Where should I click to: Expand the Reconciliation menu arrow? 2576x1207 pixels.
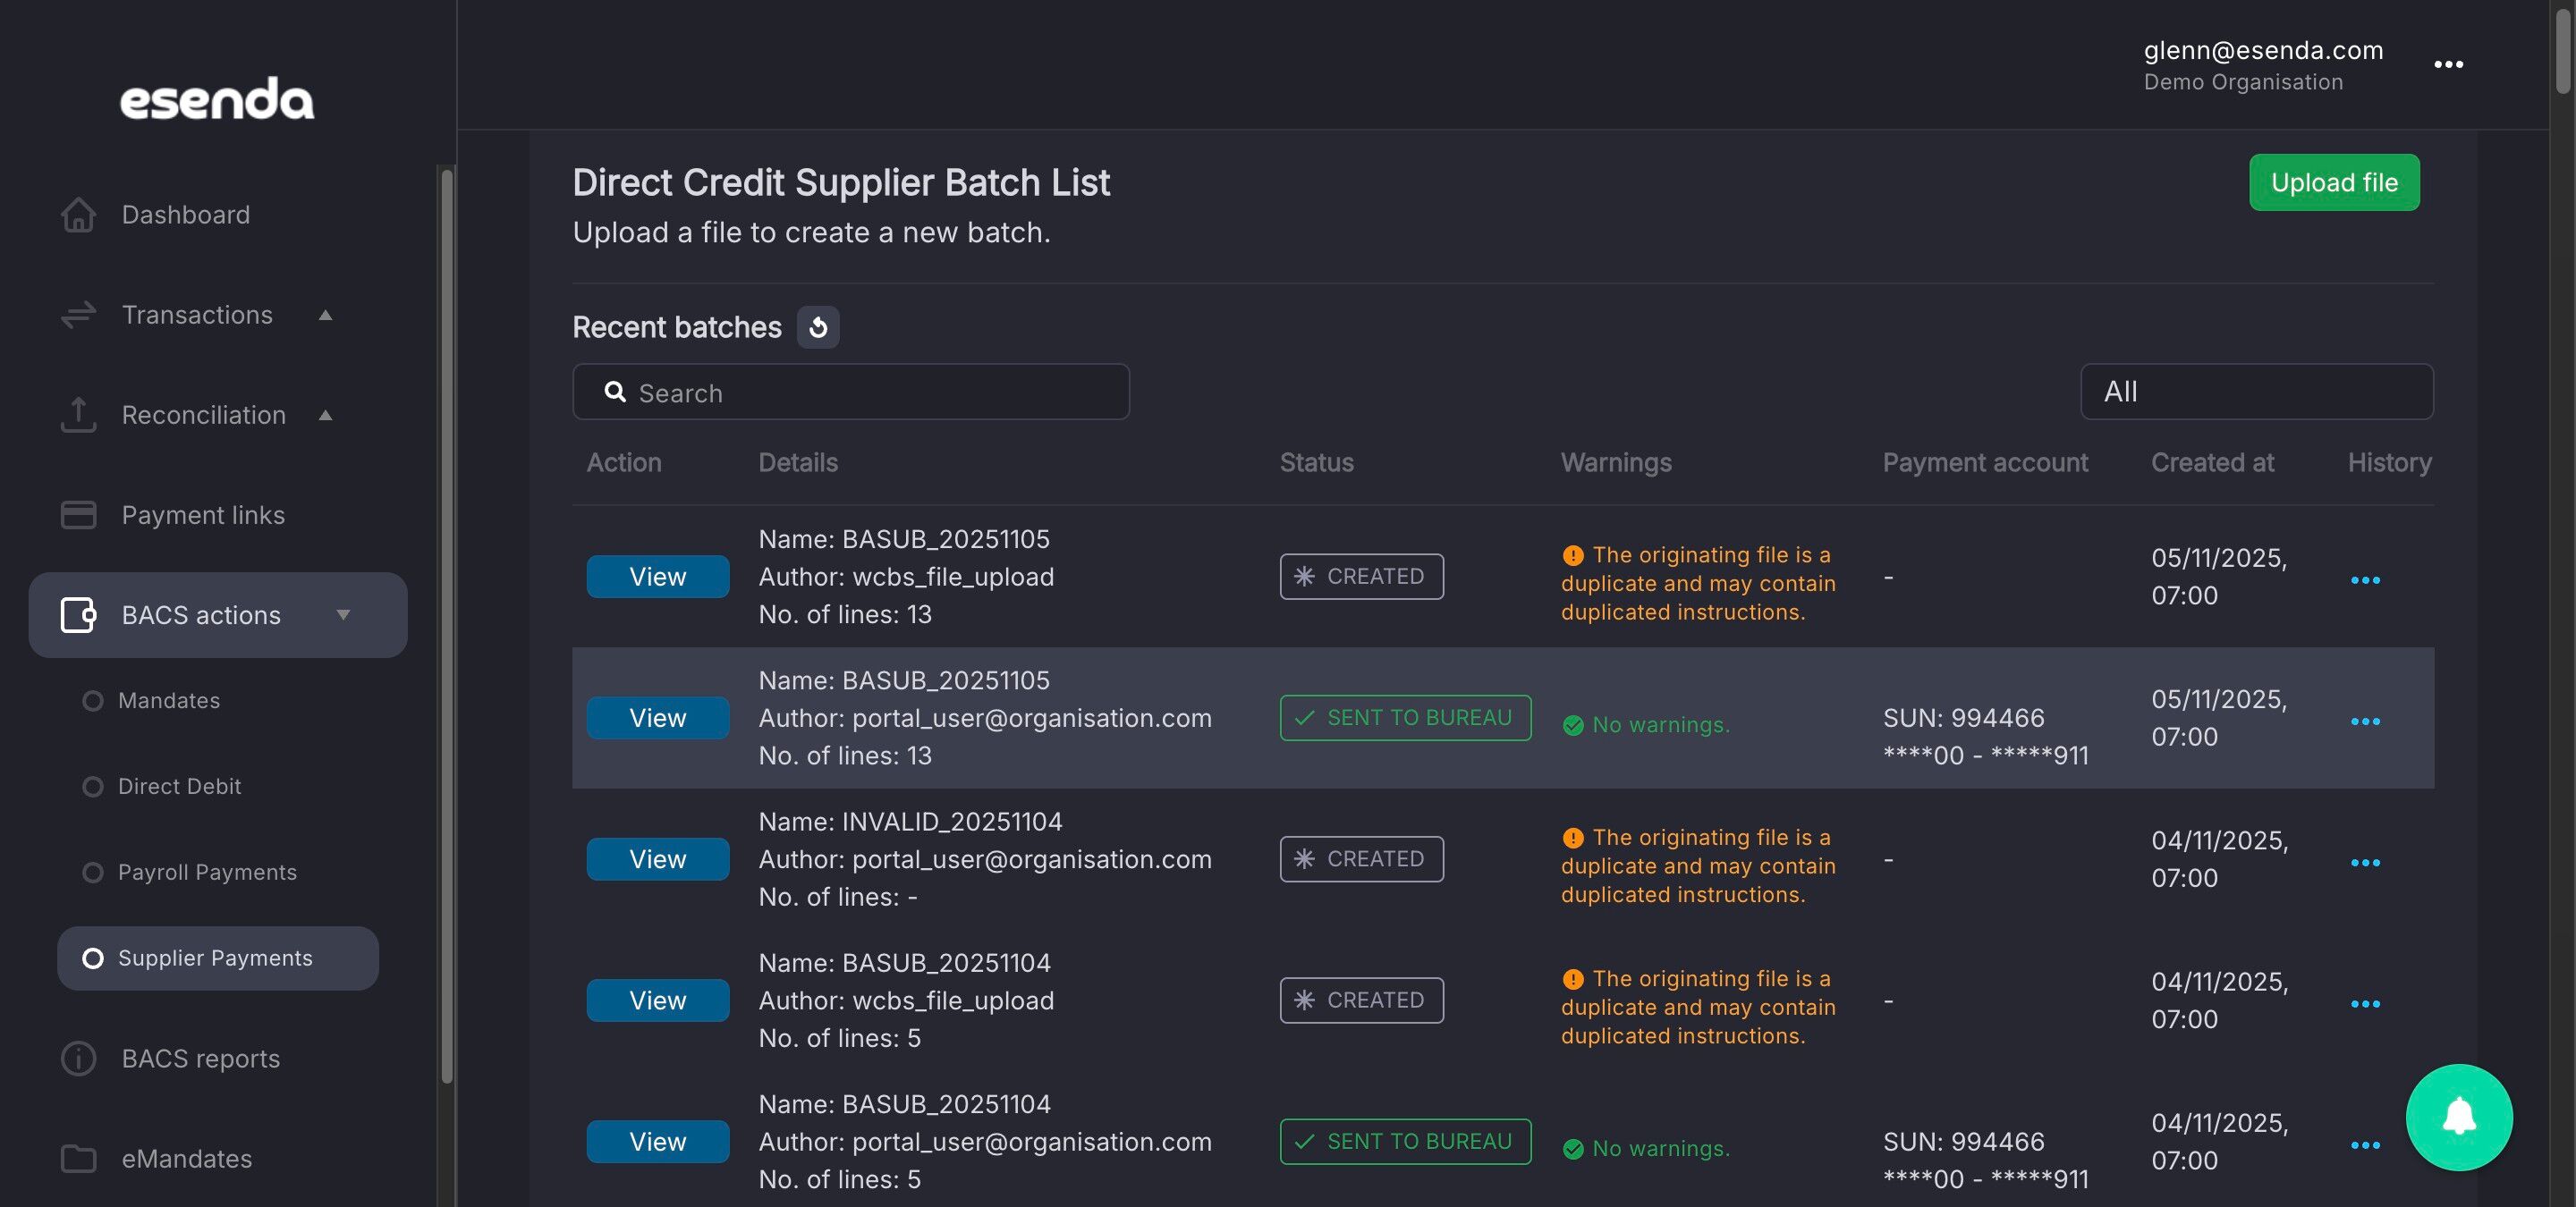point(325,415)
